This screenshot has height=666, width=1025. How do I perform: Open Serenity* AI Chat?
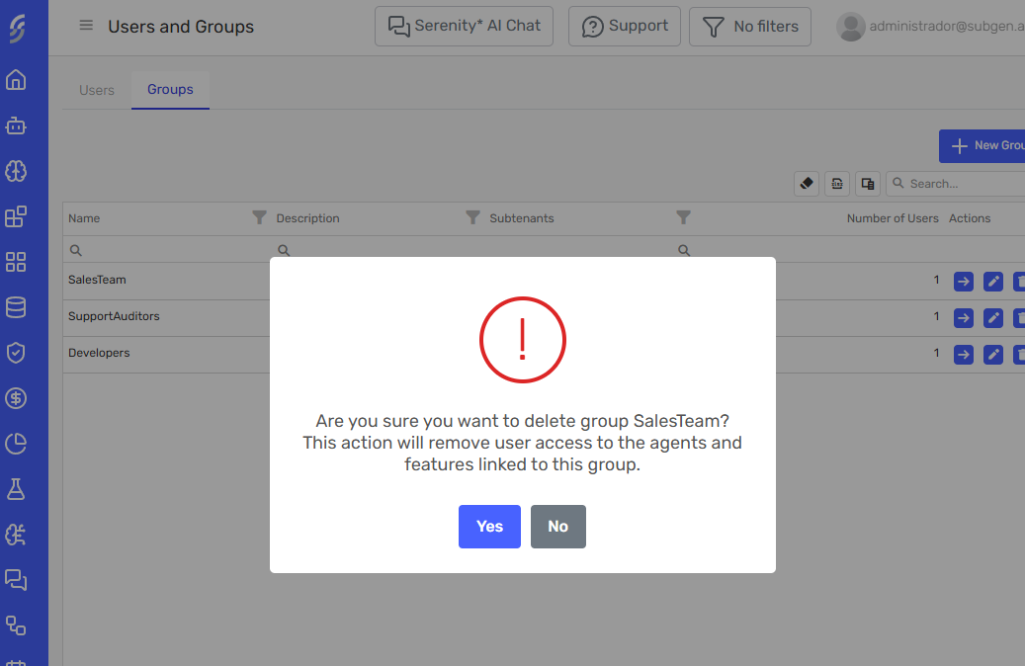pyautogui.click(x=464, y=26)
